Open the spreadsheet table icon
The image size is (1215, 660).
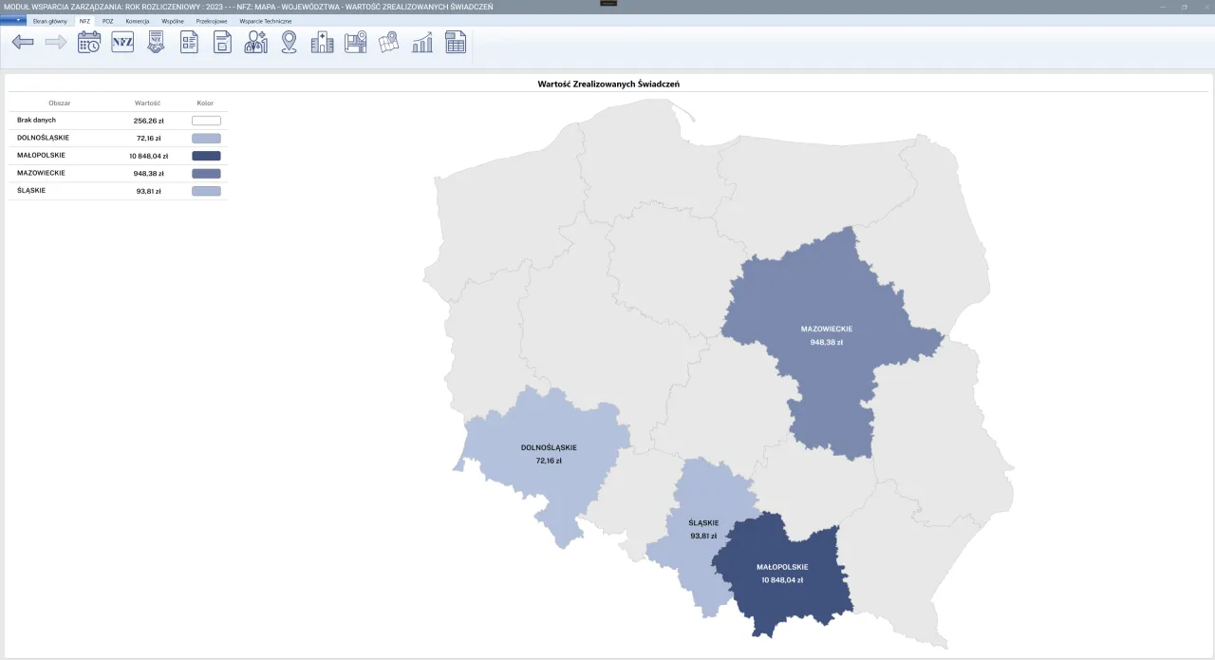point(455,41)
